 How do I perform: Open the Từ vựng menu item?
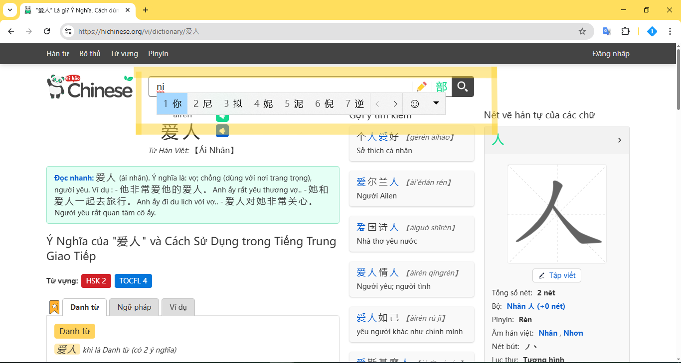(x=124, y=54)
